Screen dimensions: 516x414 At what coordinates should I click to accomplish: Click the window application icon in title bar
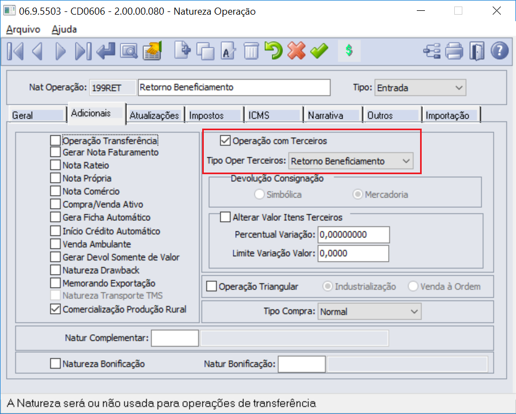9,10
